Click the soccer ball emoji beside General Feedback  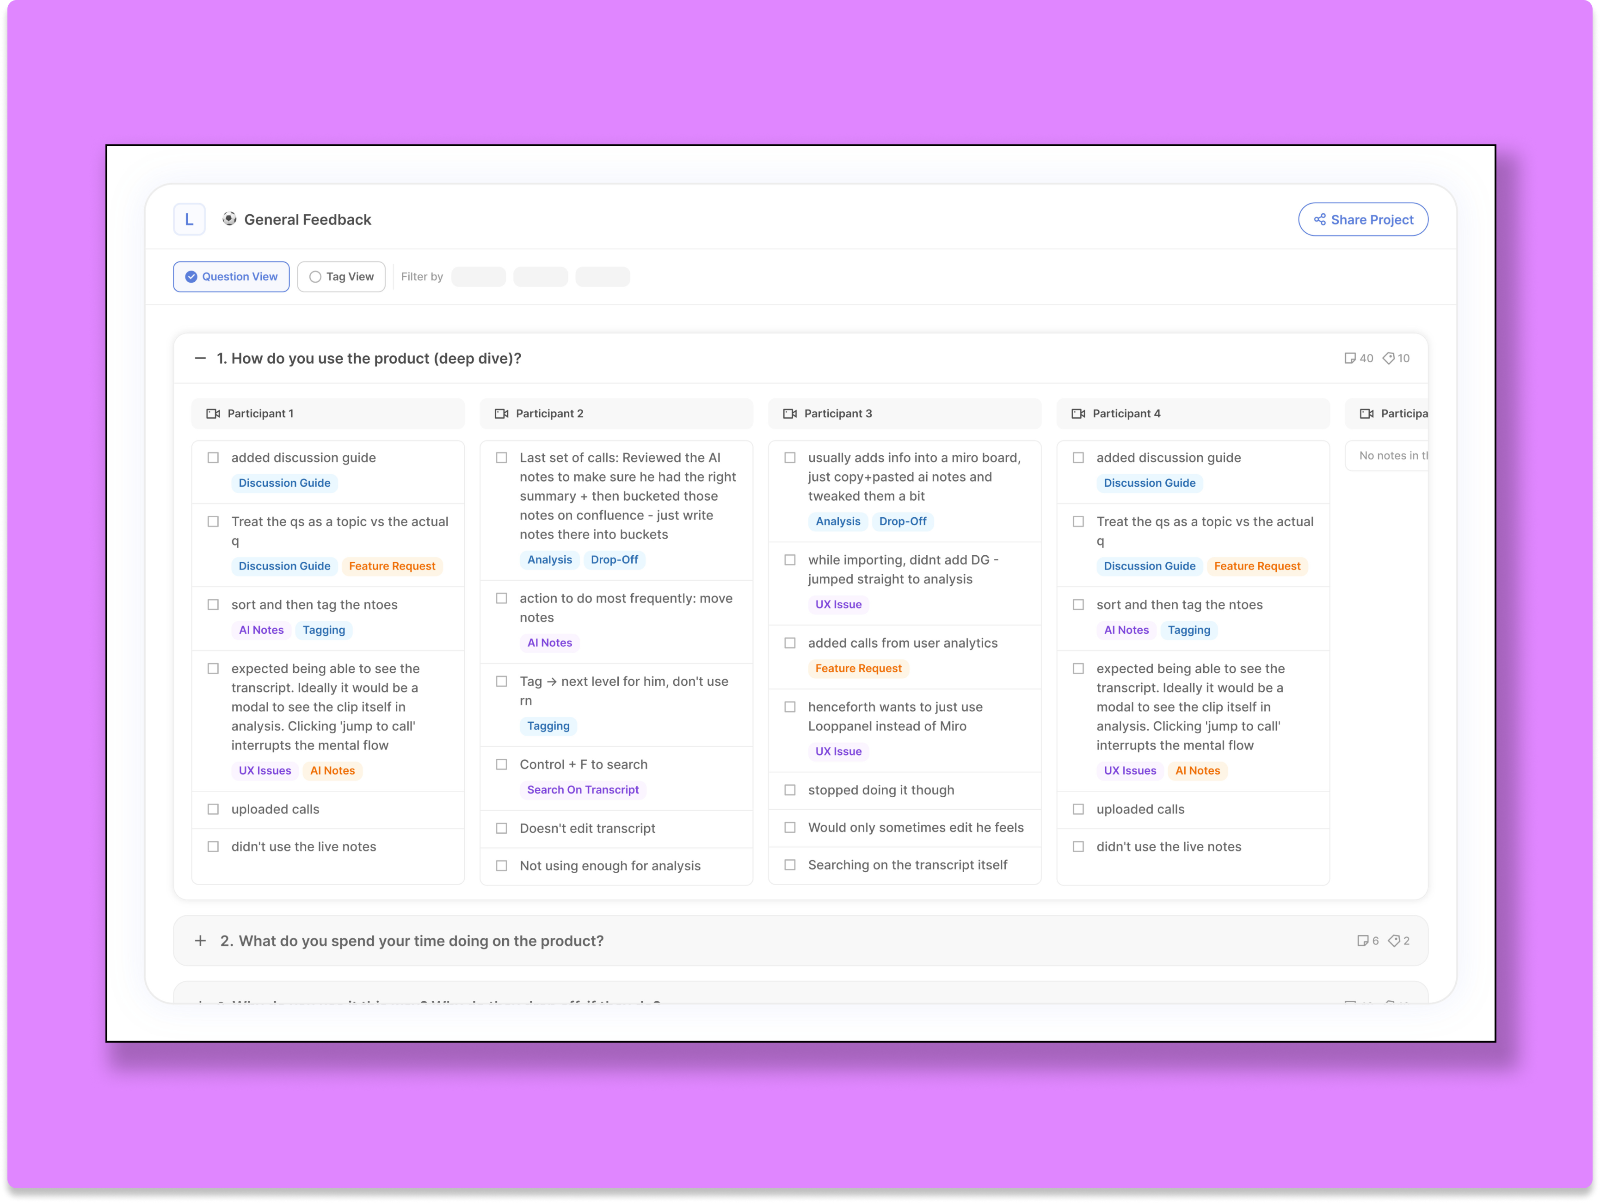click(228, 218)
